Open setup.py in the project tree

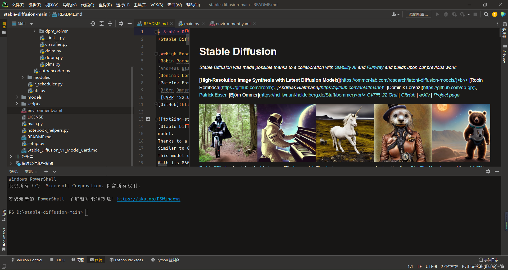pyautogui.click(x=36, y=144)
